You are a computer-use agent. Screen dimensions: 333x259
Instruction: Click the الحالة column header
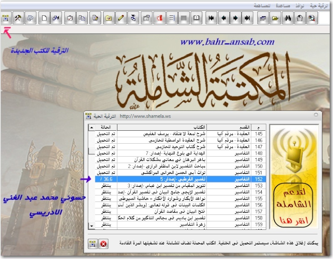pyautogui.click(x=106, y=127)
